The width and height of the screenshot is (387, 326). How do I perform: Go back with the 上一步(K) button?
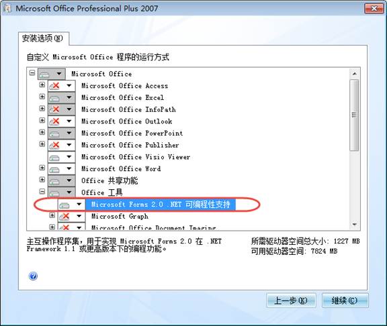291,301
